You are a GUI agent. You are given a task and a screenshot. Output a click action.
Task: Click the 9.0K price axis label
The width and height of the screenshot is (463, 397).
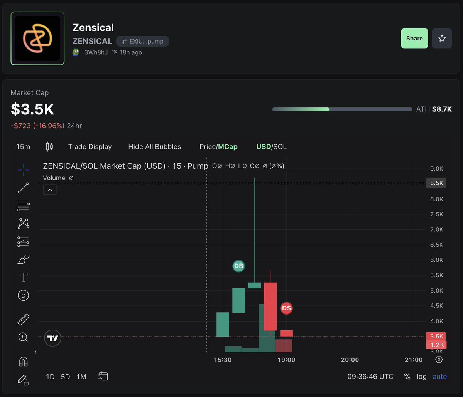(x=436, y=169)
